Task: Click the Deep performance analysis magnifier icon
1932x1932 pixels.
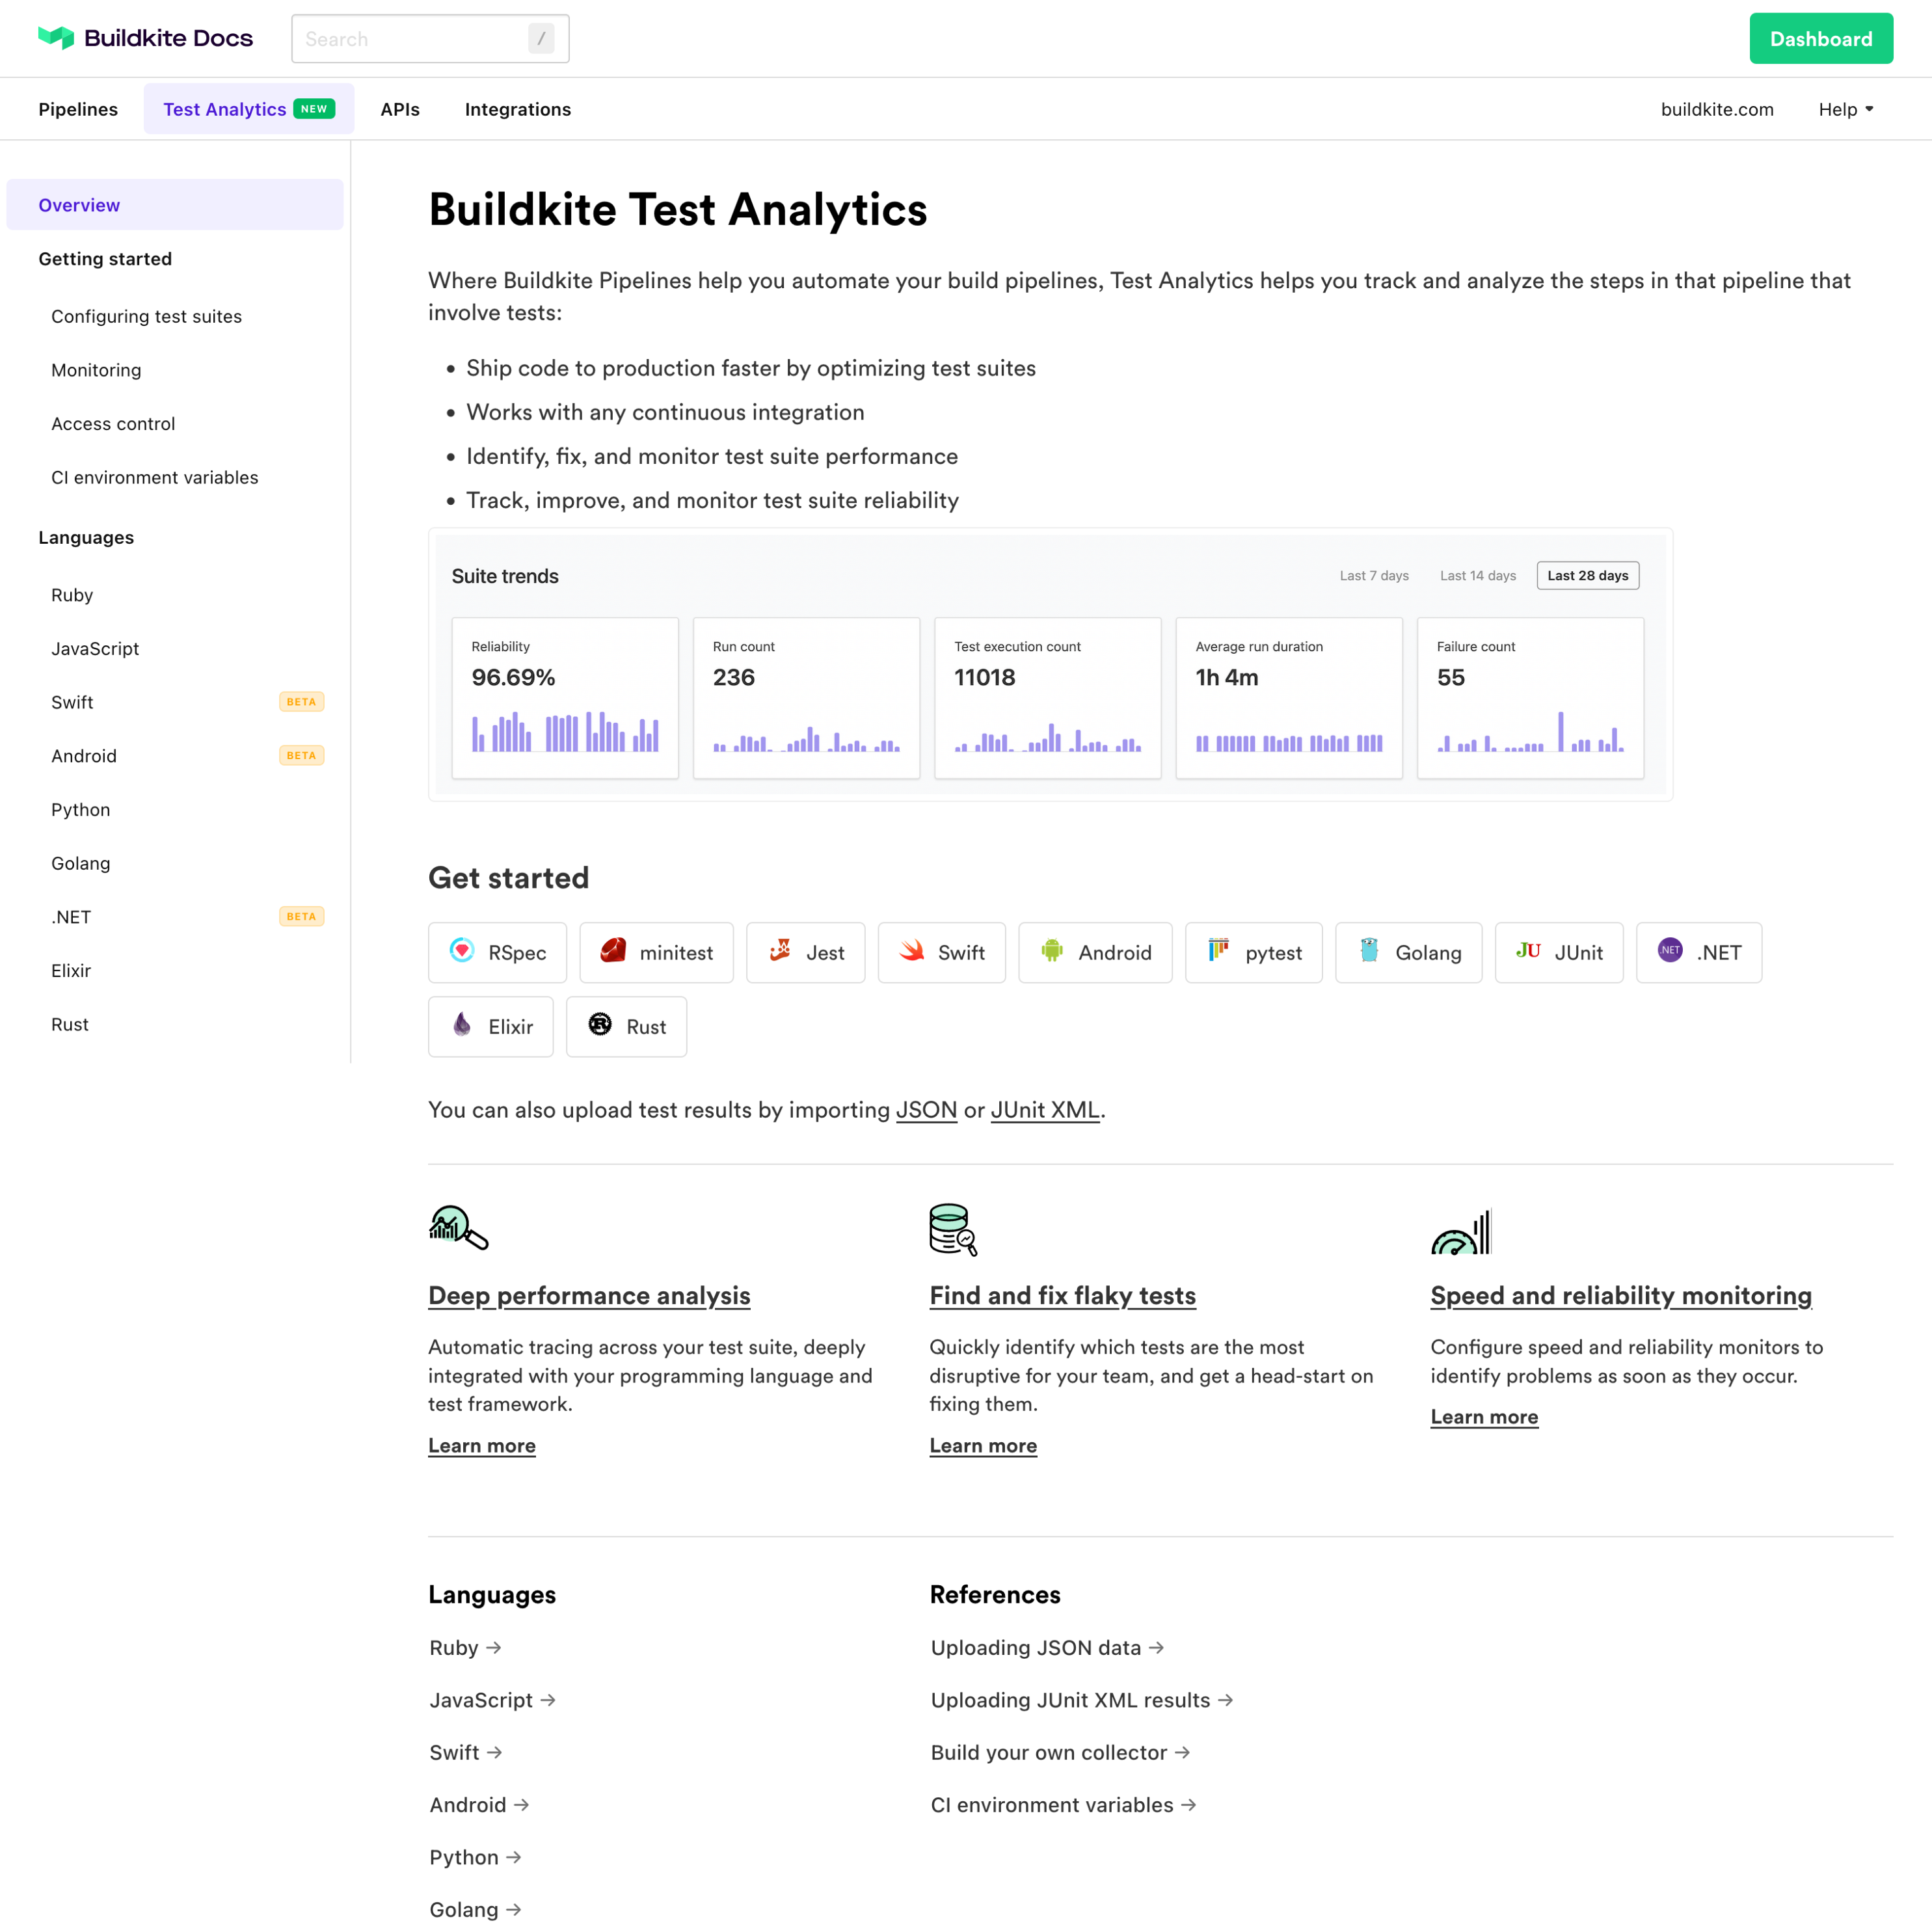Action: pos(458,1228)
